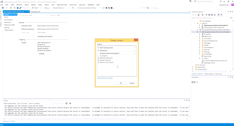The image size is (234, 126).
Task: Open the ARCHITECTURE menu
Action: (62, 5)
